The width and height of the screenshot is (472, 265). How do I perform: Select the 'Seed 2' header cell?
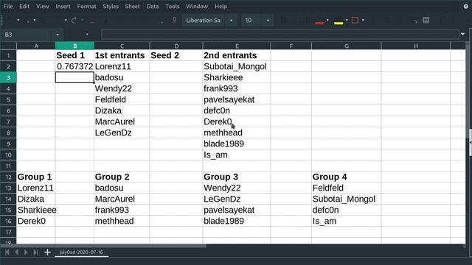[176, 56]
